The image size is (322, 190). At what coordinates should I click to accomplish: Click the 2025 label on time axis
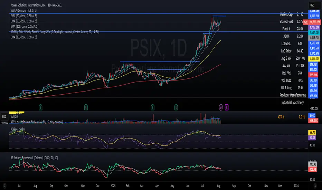click(113, 186)
